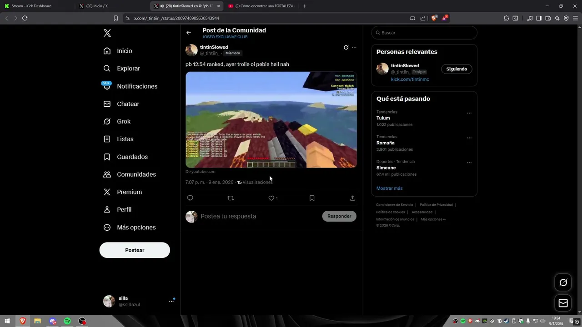Open more options for România trend
Screen dimensions: 582x327
coord(469,138)
